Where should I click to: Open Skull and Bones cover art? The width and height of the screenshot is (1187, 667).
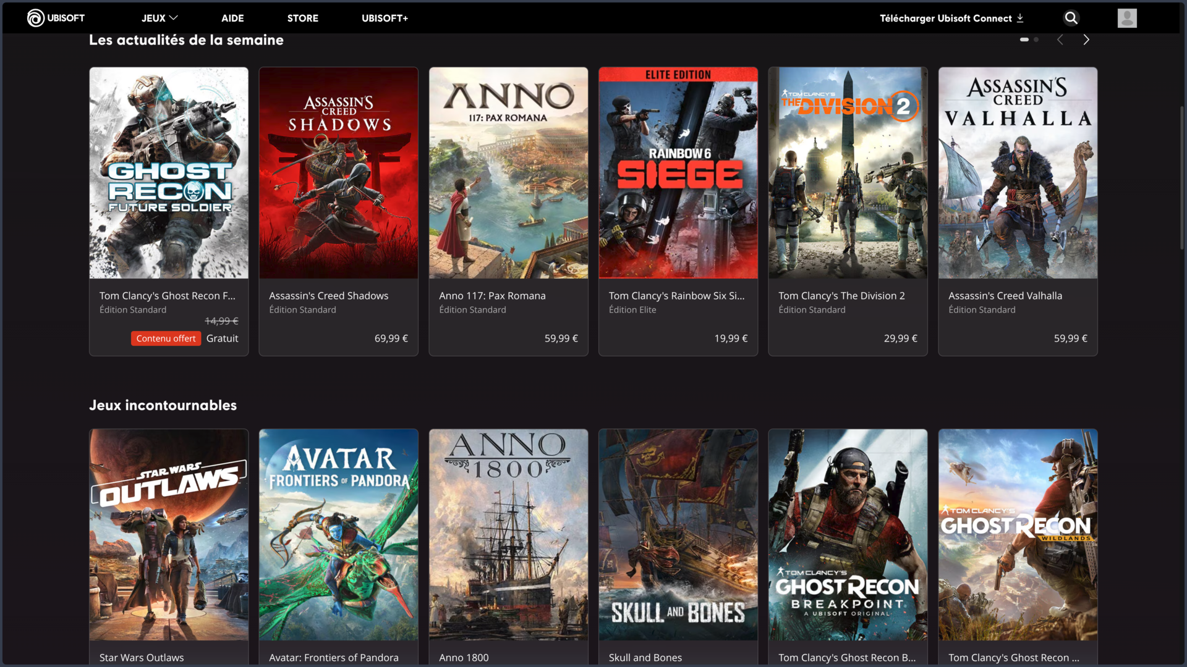click(x=678, y=535)
